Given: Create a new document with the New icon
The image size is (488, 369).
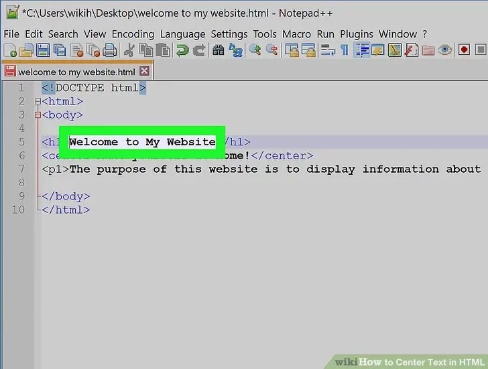Looking at the screenshot, I should (x=10, y=50).
